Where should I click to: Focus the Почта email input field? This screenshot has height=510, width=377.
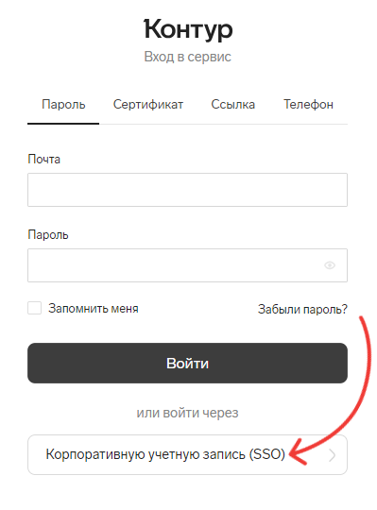(x=187, y=190)
